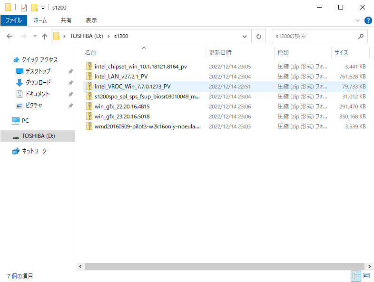This screenshot has width=374, height=282.
Task: Click the New Folder icon in title bar
Action: (x=34, y=8)
